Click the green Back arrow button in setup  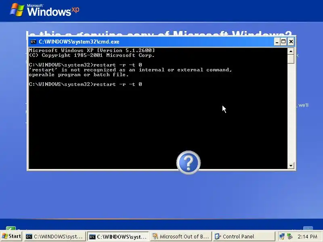pos(11,228)
